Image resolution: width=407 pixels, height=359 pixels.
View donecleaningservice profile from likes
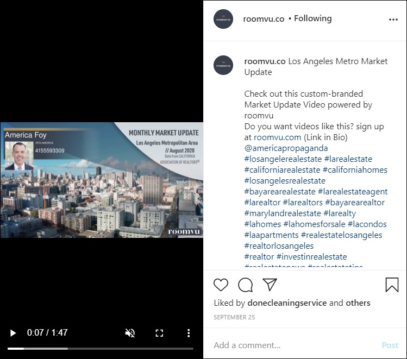coord(287,303)
